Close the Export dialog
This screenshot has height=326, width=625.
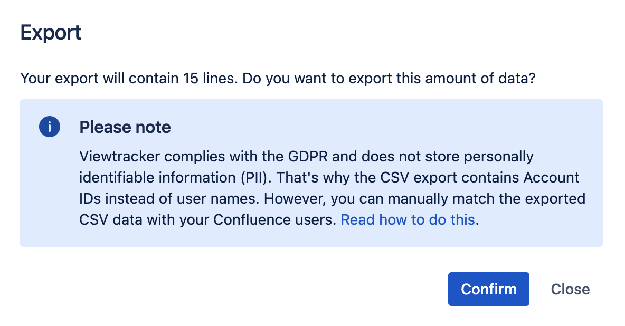570,289
